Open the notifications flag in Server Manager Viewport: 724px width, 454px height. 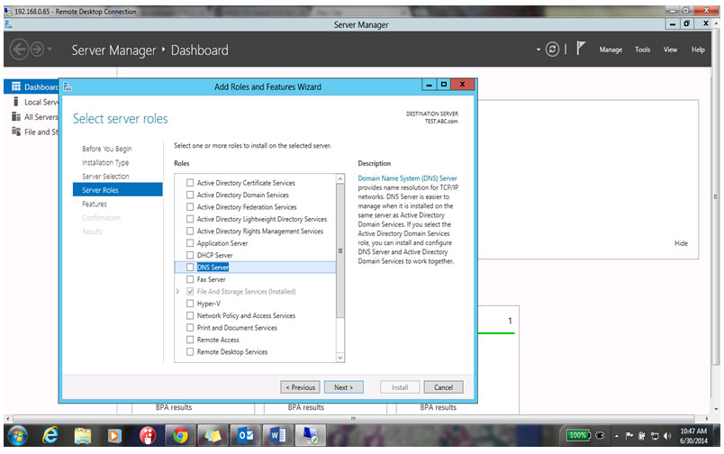tap(581, 48)
